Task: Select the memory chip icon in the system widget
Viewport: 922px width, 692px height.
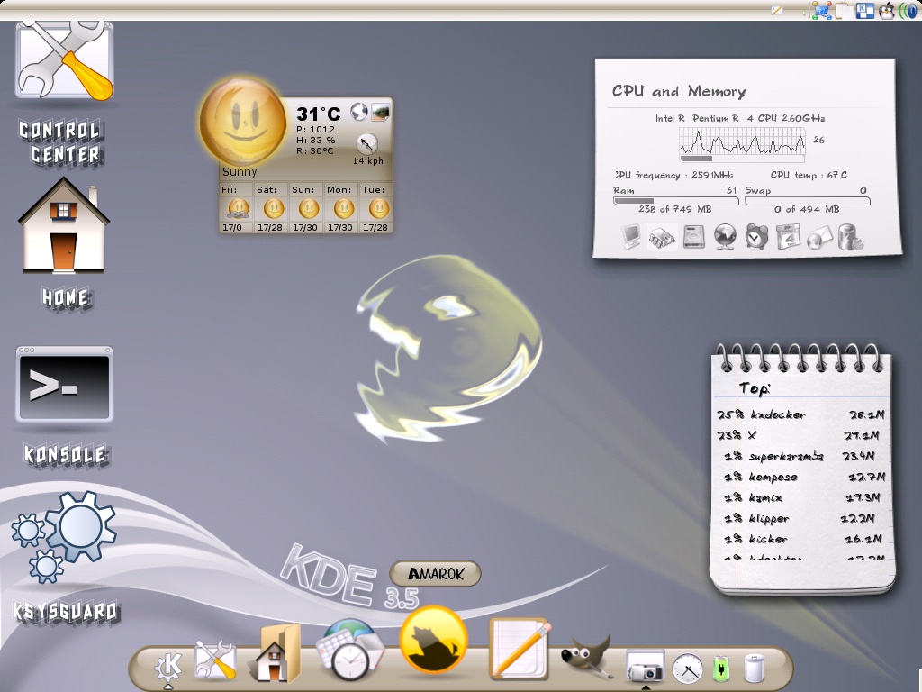Action: (662, 238)
